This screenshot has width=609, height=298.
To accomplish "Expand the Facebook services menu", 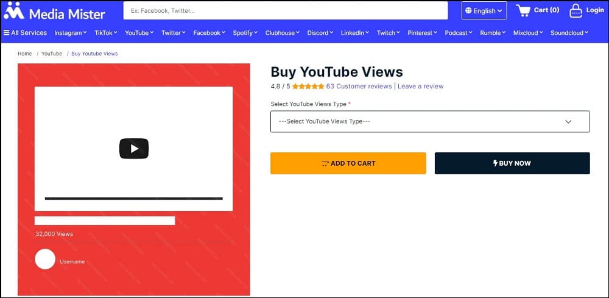I will pos(209,33).
